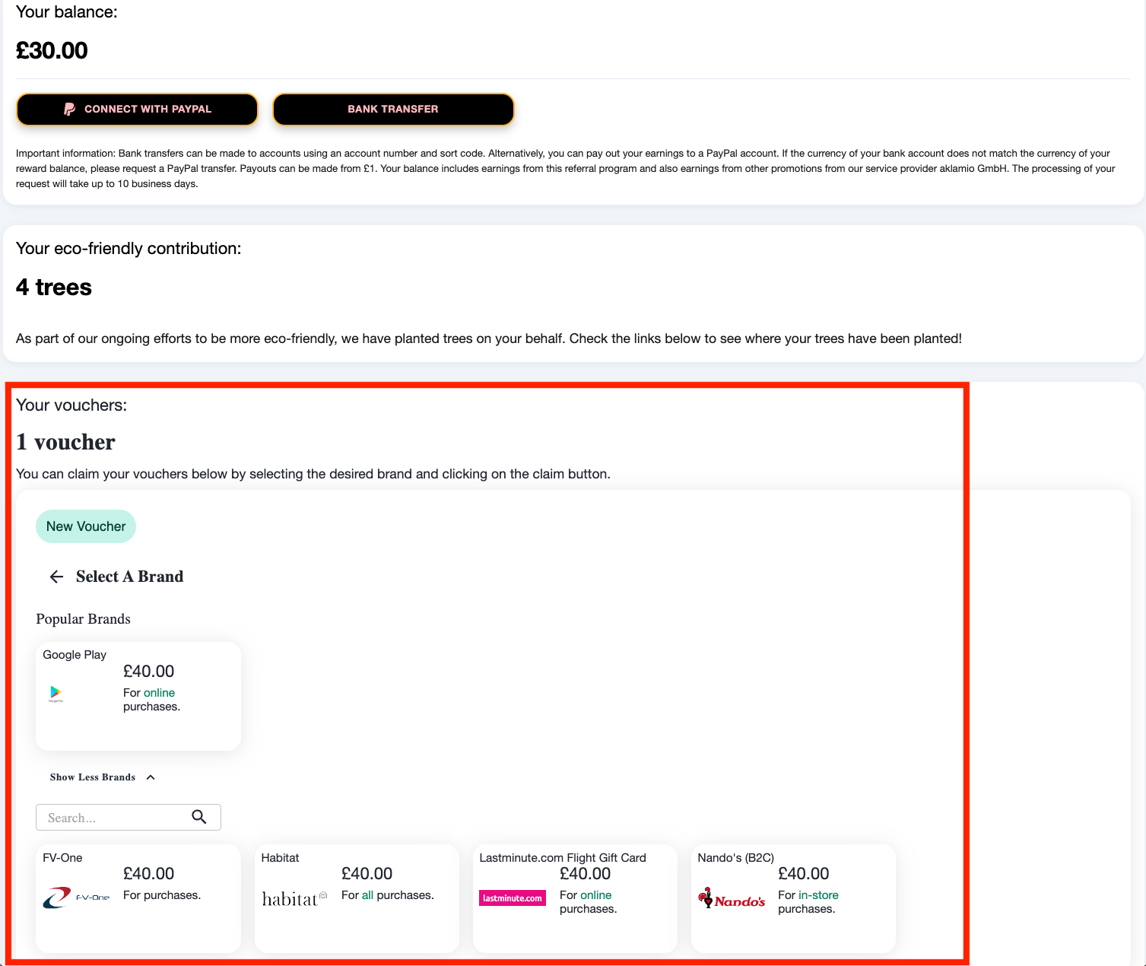
Task: Click the 'Your eco-friendly contribution:' label
Action: (129, 249)
